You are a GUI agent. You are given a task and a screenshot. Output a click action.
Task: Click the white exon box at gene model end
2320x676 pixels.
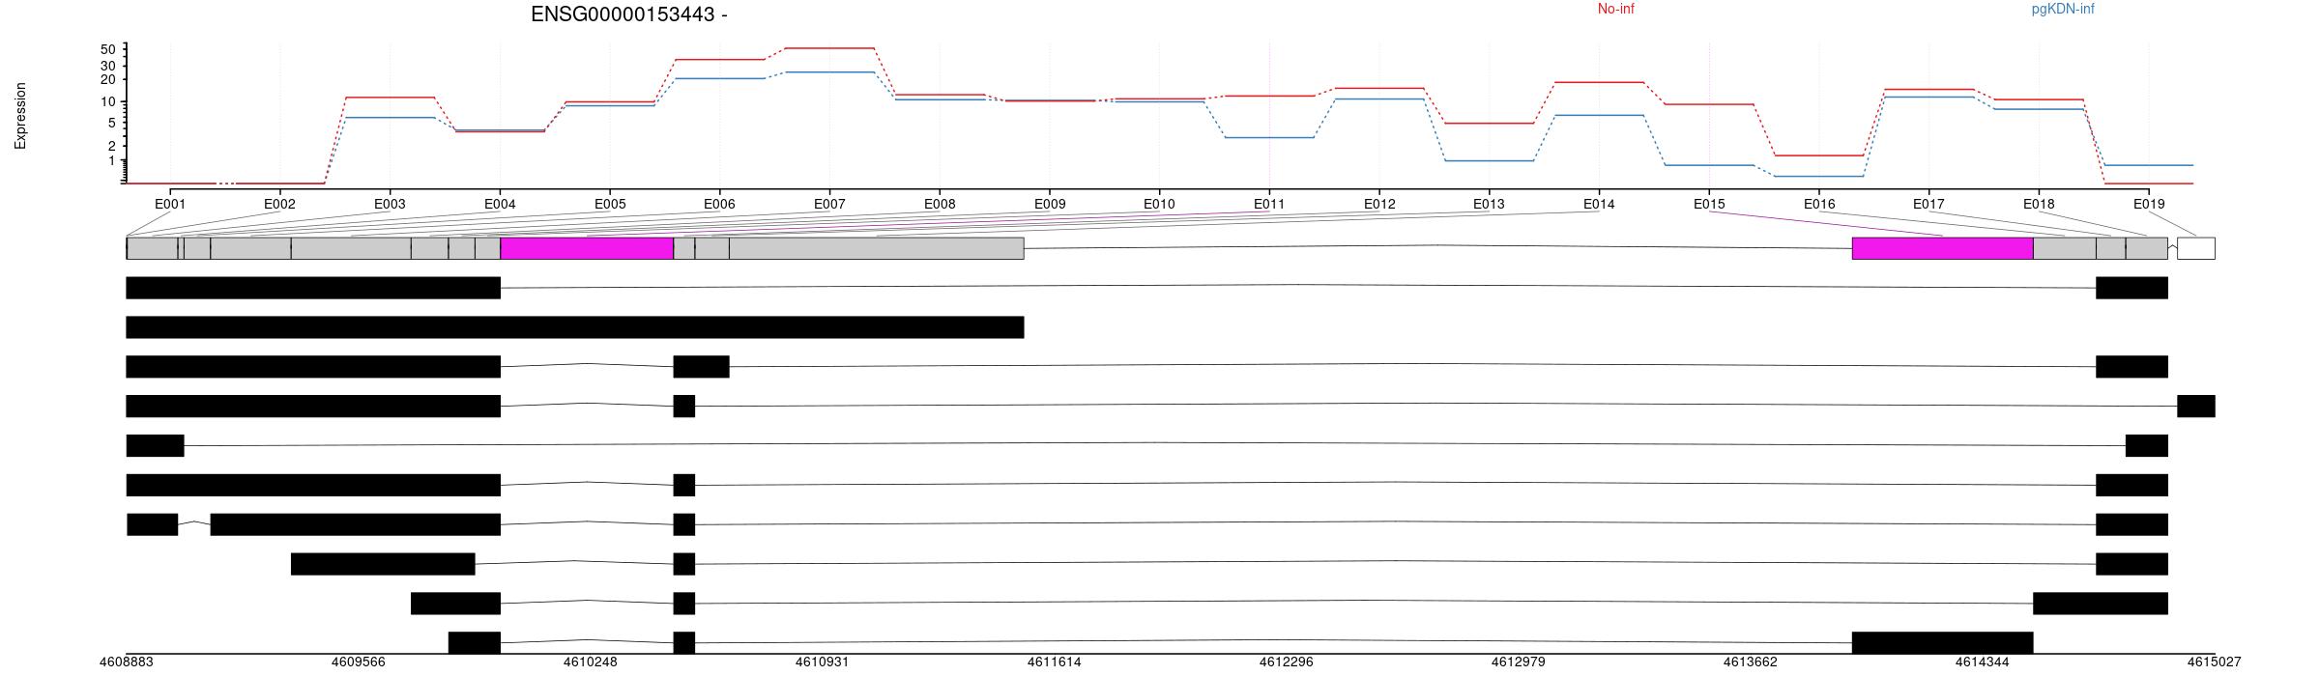(2196, 248)
